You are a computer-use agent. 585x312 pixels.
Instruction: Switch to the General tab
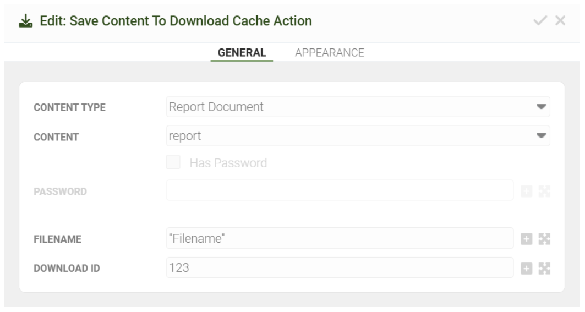242,53
